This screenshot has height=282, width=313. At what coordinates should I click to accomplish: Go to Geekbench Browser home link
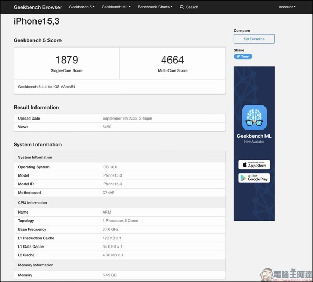point(38,7)
